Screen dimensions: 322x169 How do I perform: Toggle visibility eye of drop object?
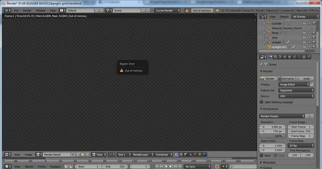coord(304,38)
